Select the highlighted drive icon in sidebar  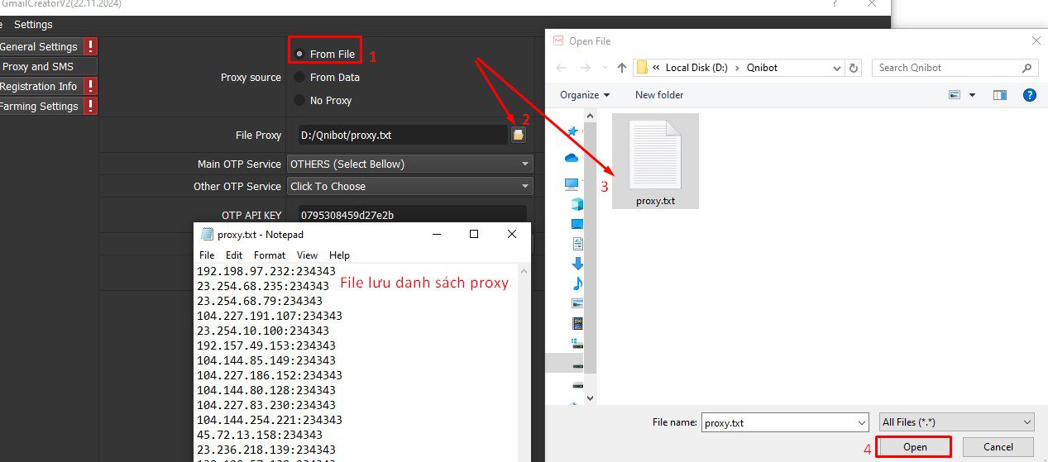[577, 364]
